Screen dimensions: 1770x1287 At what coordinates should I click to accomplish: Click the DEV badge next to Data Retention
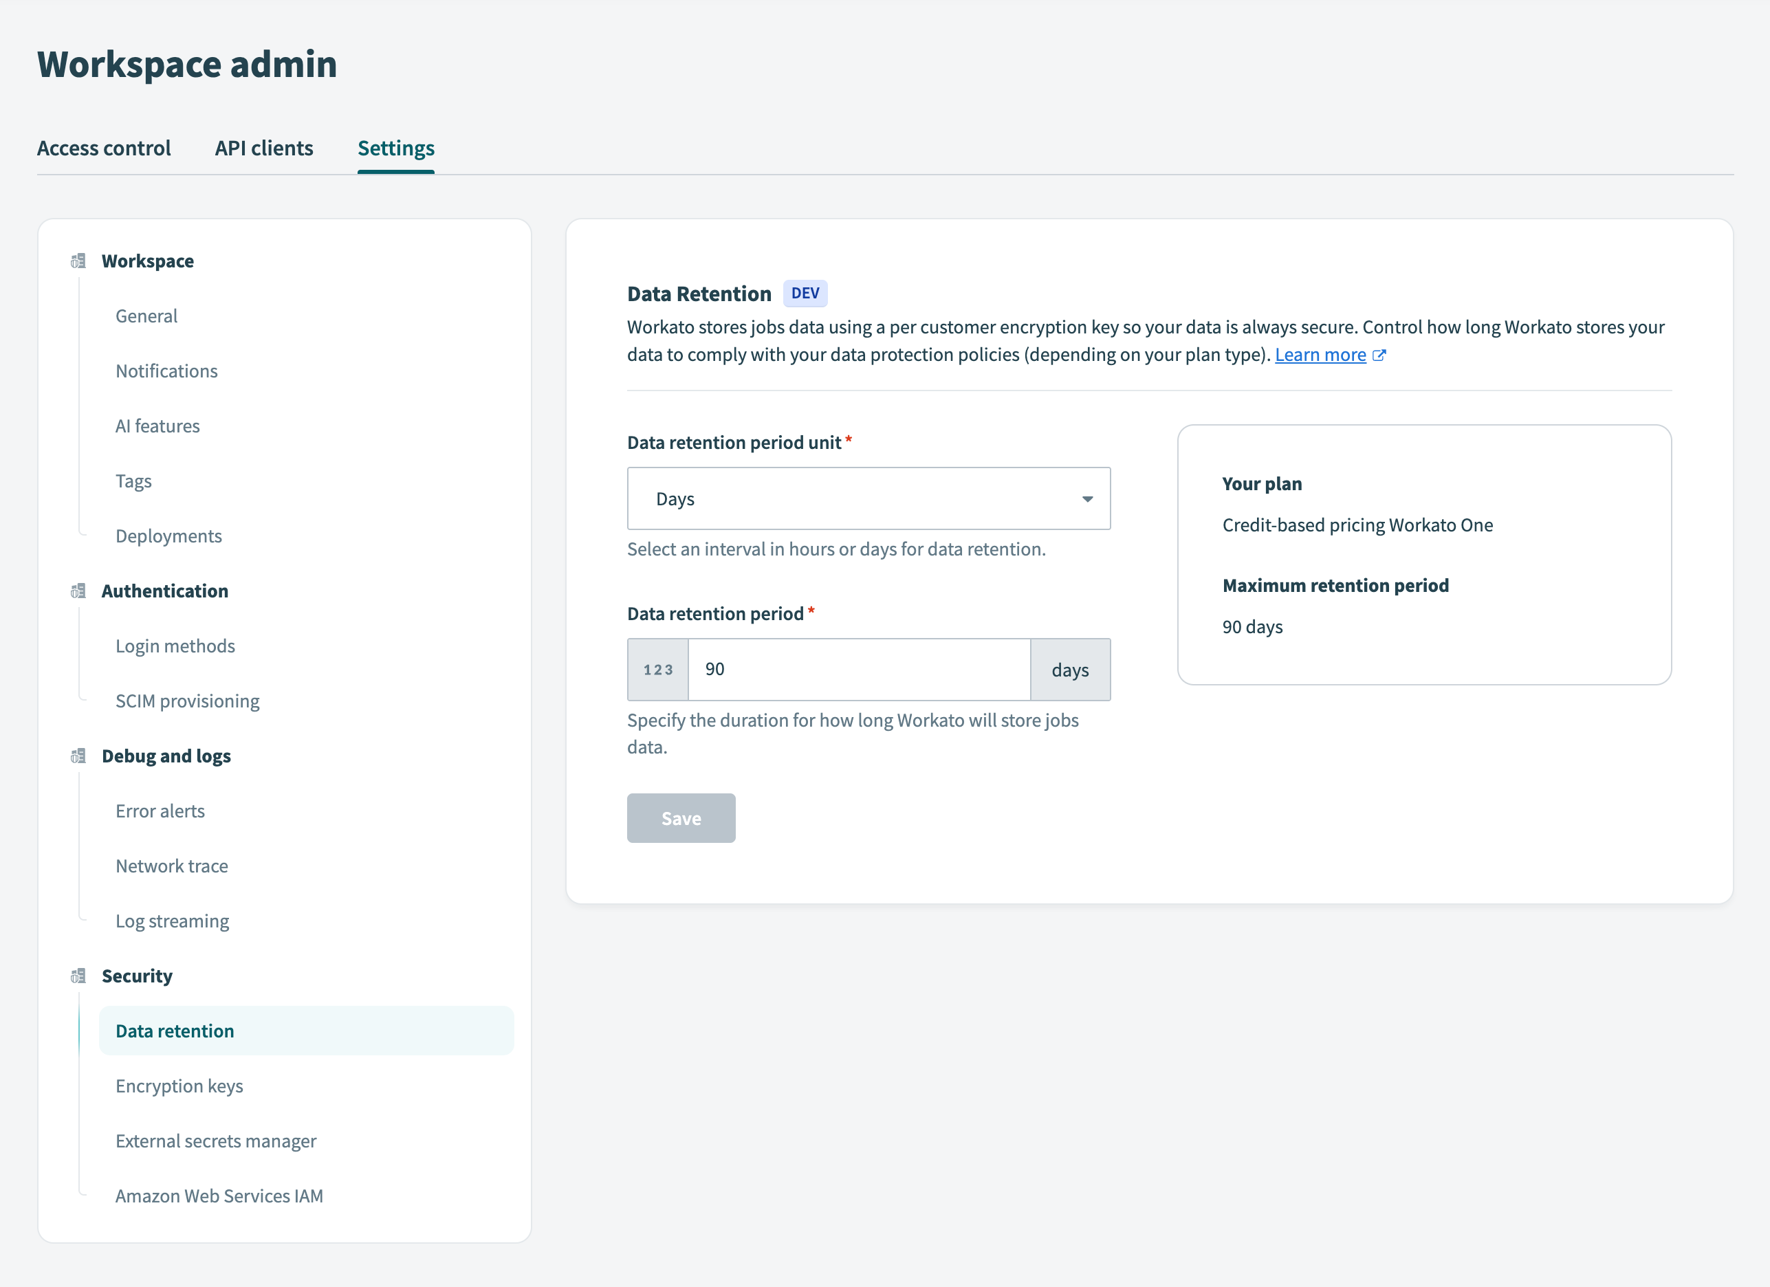pyautogui.click(x=805, y=293)
